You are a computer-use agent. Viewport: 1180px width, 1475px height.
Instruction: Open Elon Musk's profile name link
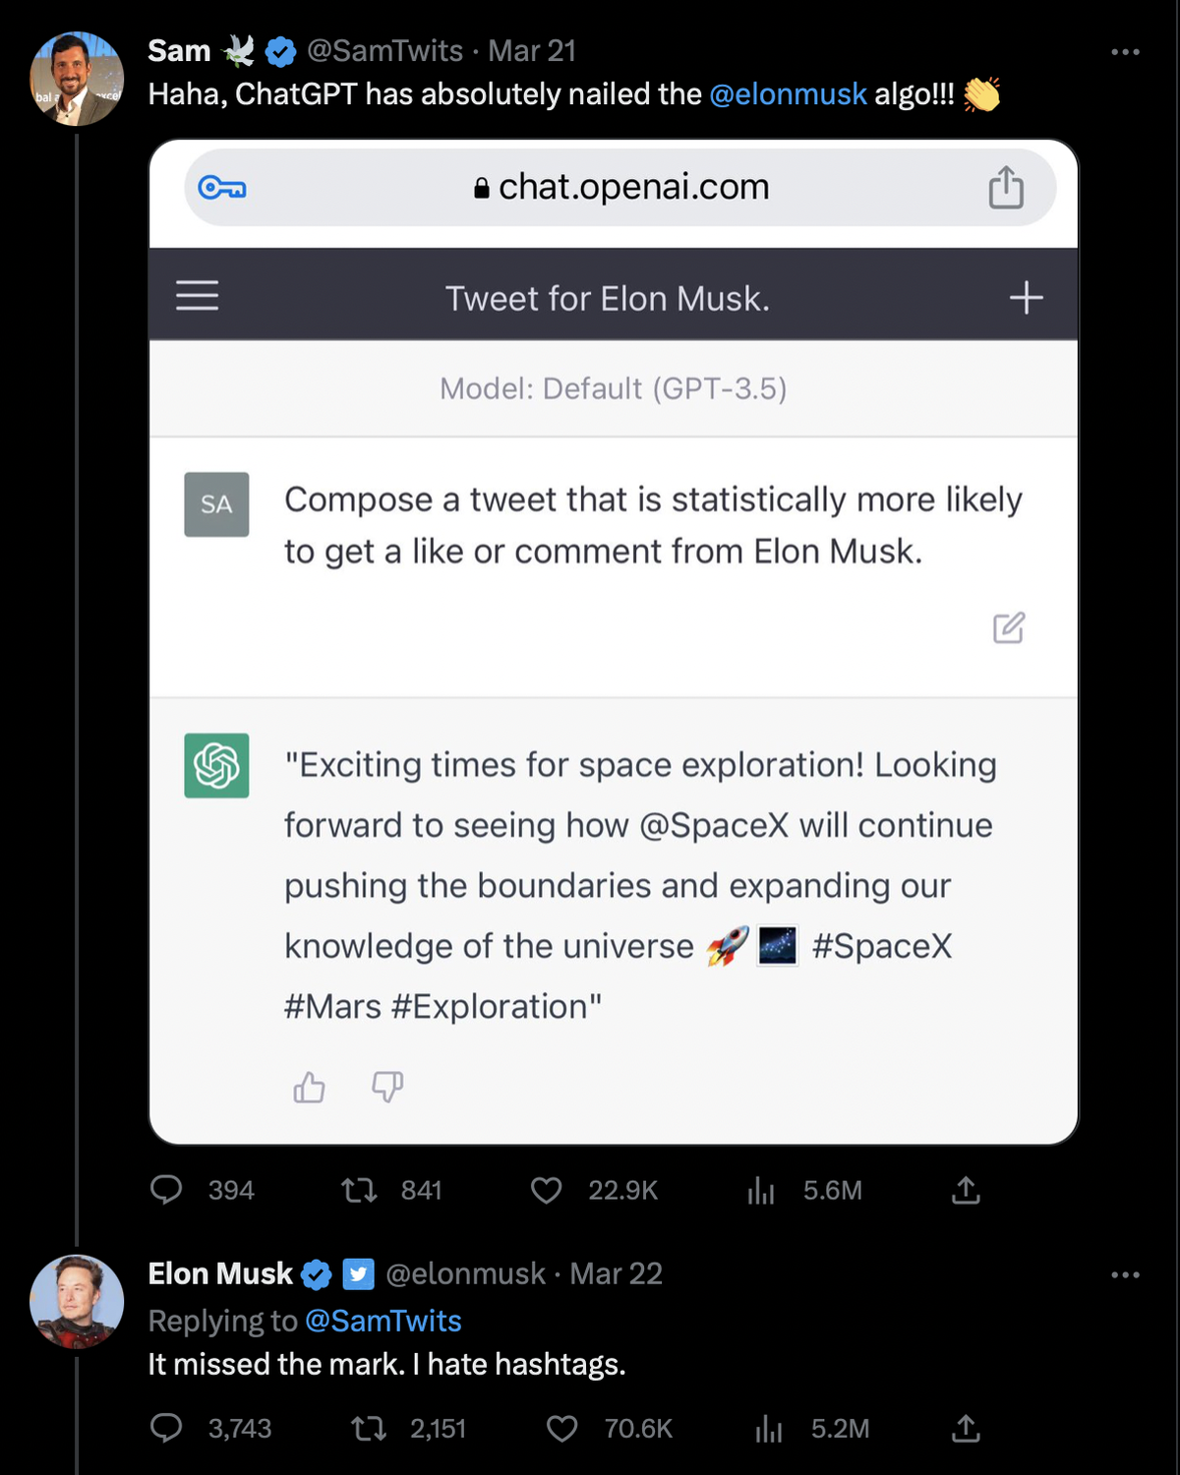tap(220, 1273)
